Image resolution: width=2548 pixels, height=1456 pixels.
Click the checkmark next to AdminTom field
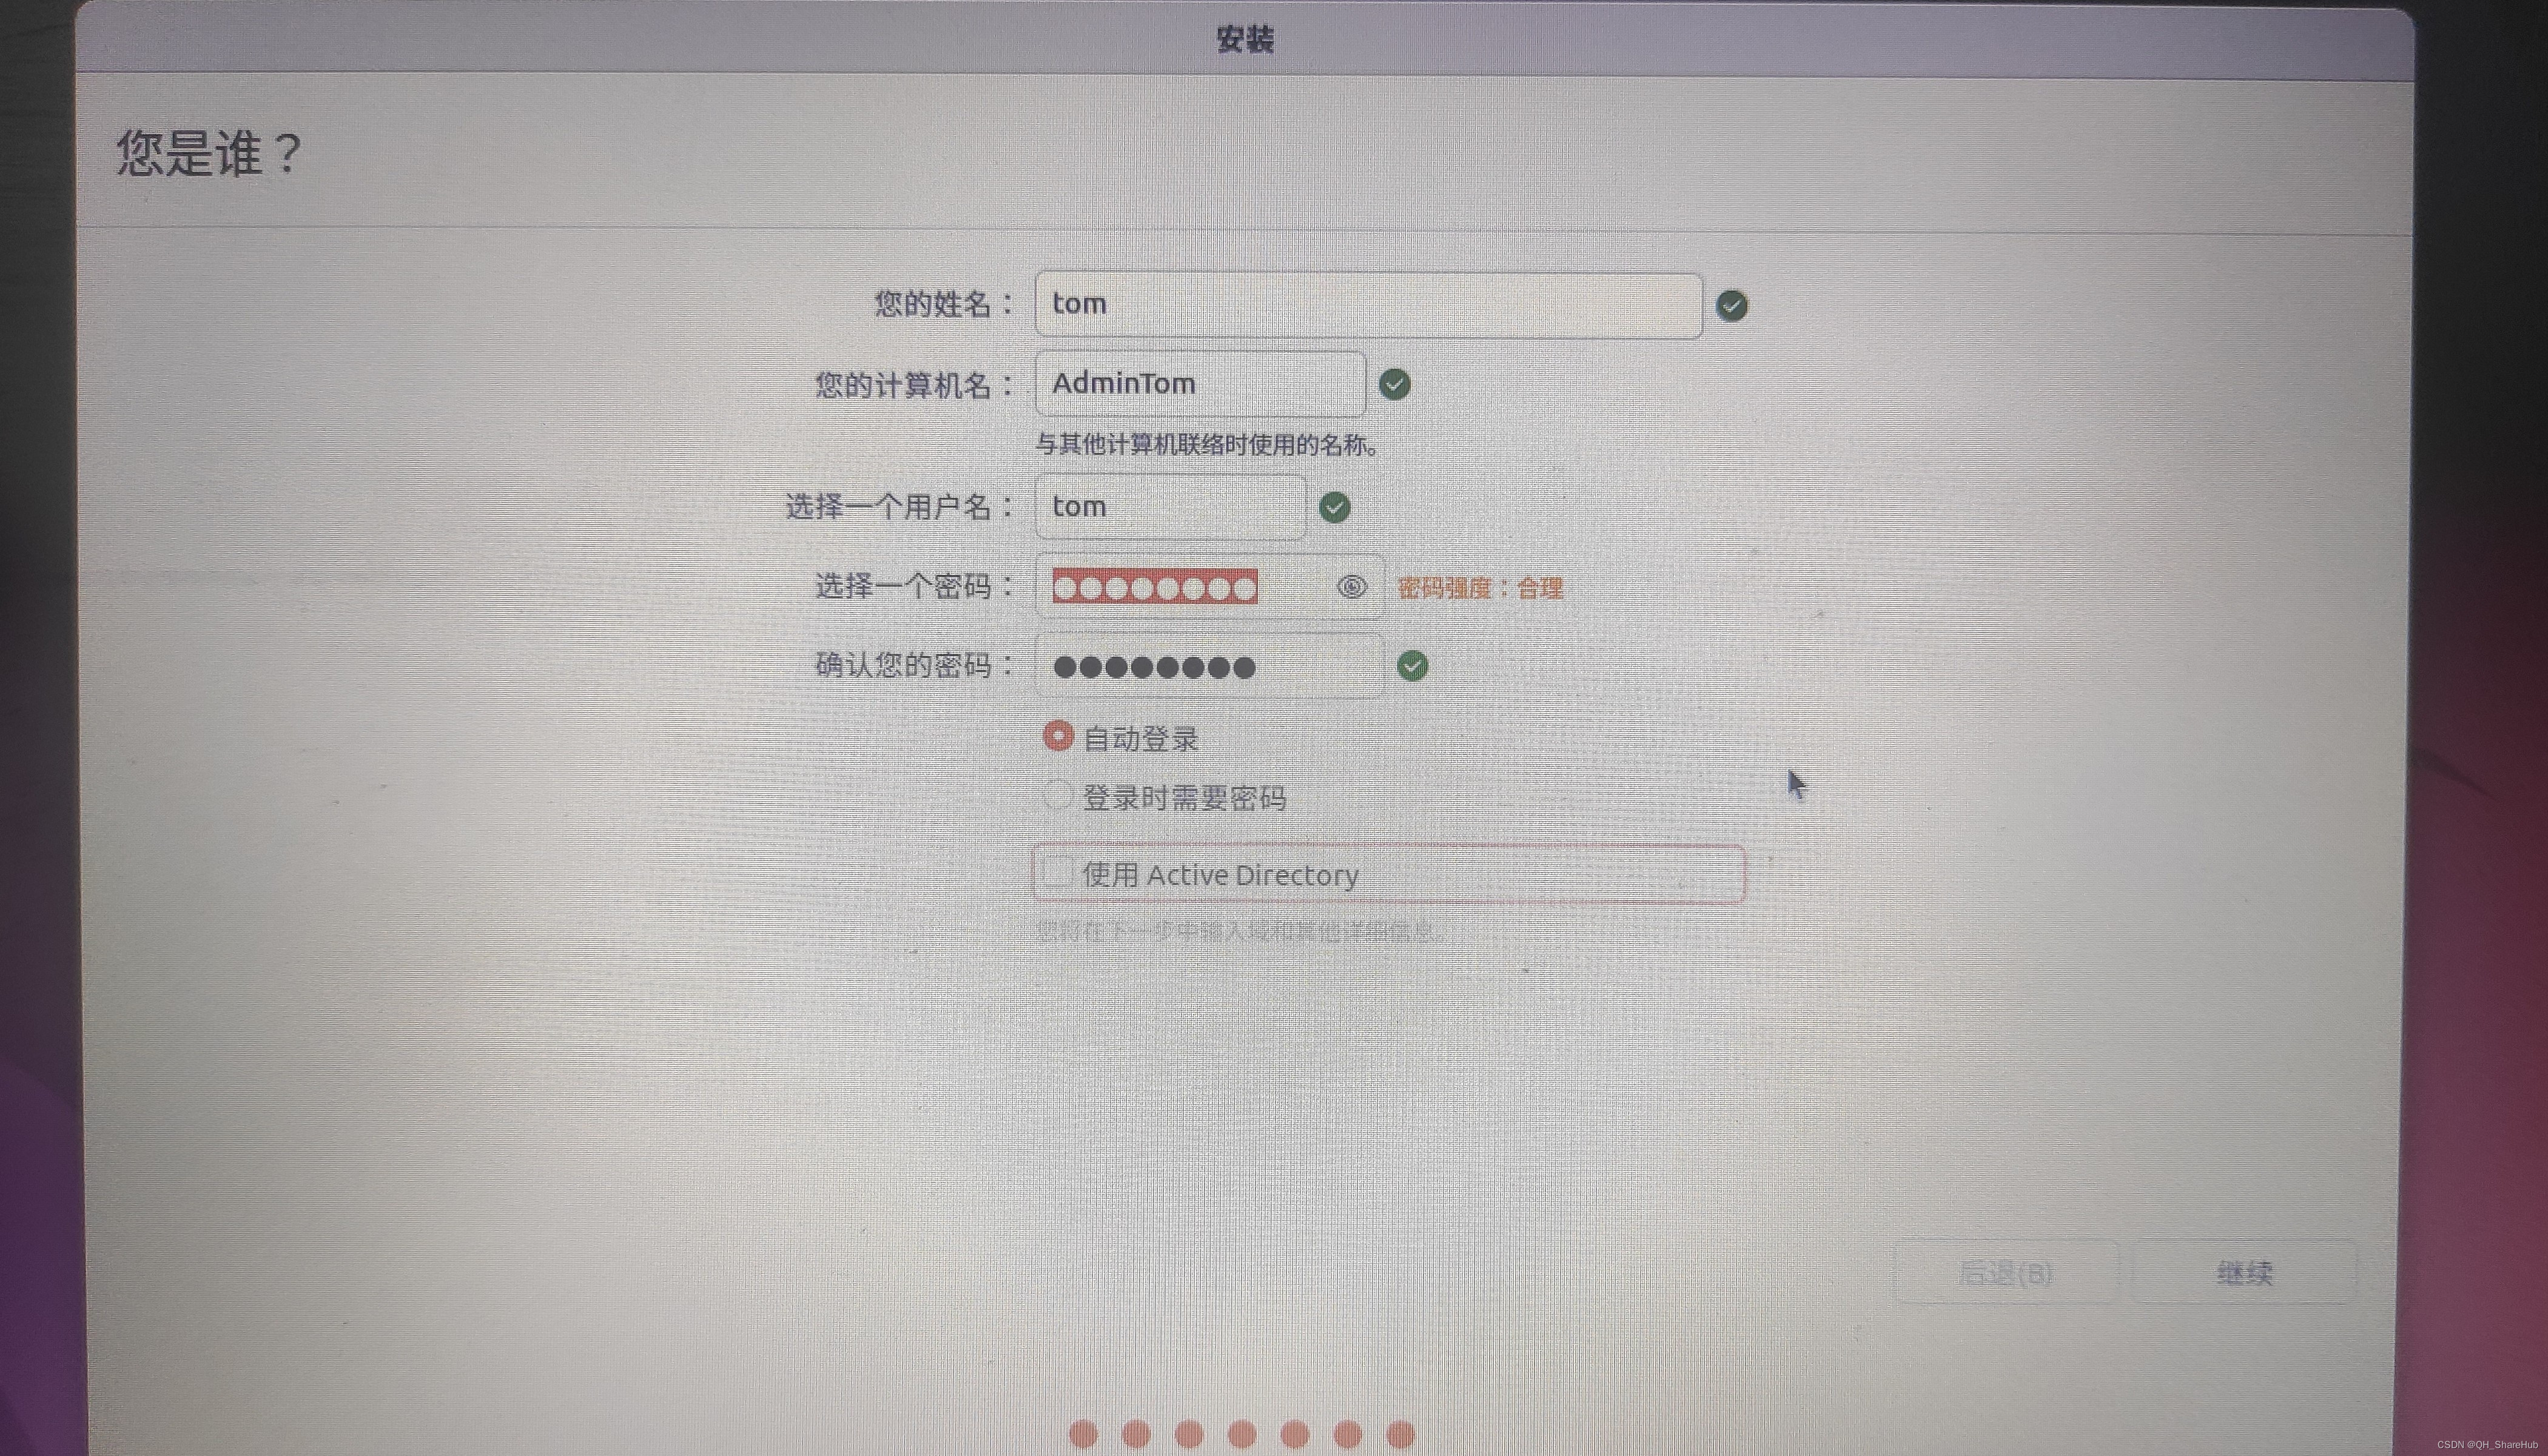(x=1394, y=384)
